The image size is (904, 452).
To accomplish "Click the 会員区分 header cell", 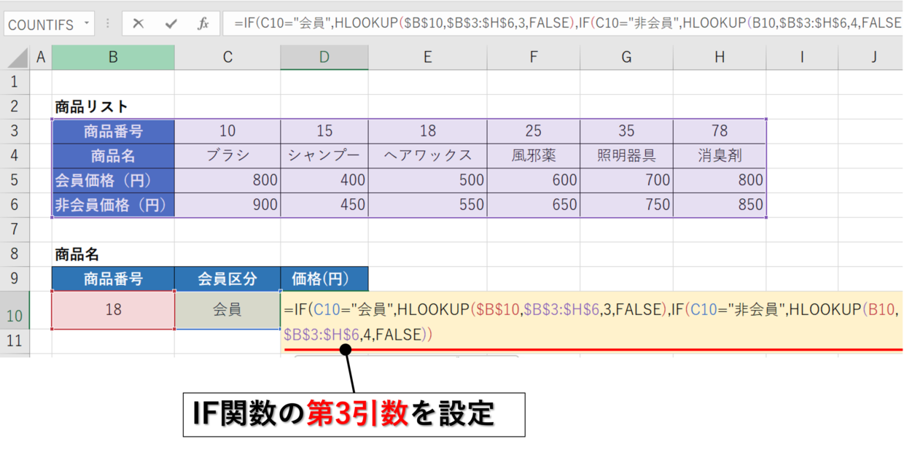I will coord(227,278).
